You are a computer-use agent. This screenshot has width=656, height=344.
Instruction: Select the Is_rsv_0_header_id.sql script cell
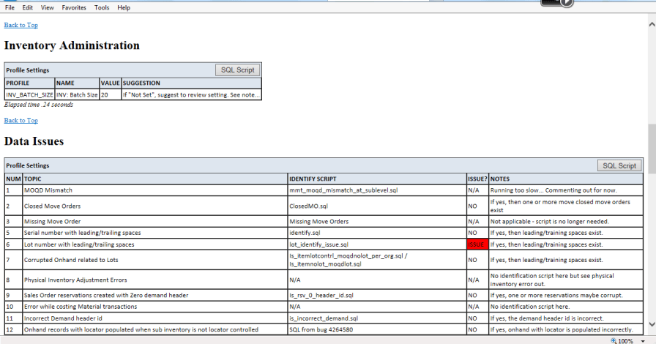[x=377, y=296]
